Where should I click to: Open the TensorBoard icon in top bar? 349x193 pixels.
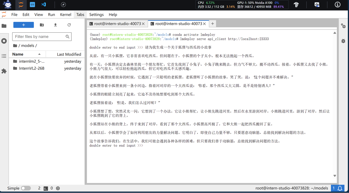click(296, 5)
